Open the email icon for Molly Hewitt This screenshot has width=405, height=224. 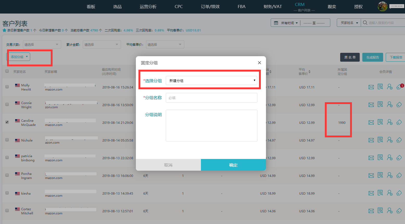click(371, 87)
